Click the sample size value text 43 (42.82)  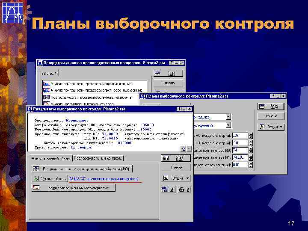point(104,179)
